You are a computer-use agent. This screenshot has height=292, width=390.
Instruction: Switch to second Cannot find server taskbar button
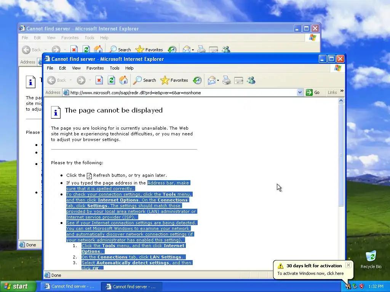point(132,287)
